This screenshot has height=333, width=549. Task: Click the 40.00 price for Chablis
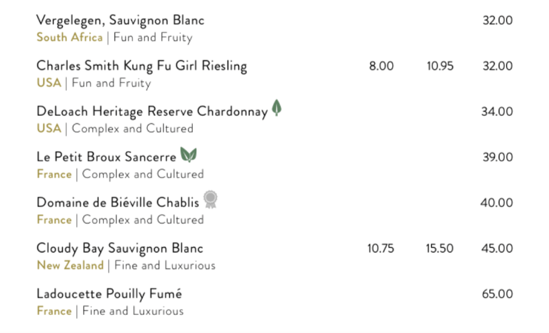(x=497, y=202)
